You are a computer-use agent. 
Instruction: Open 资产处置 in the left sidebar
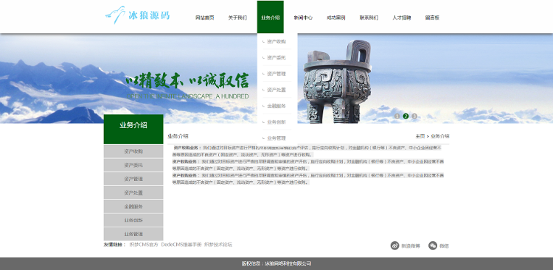133,193
